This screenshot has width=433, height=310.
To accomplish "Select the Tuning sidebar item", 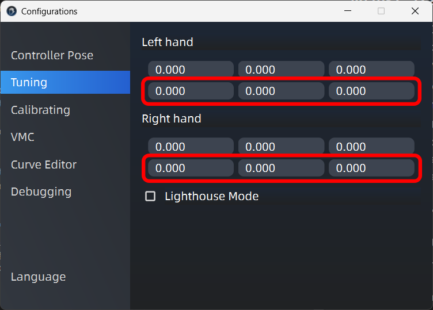I will pos(65,82).
